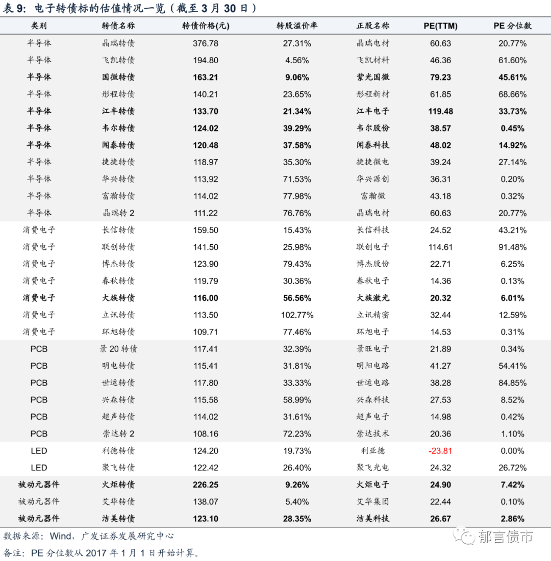
Task: Select the 兴森转债 cell
Action: click(118, 400)
